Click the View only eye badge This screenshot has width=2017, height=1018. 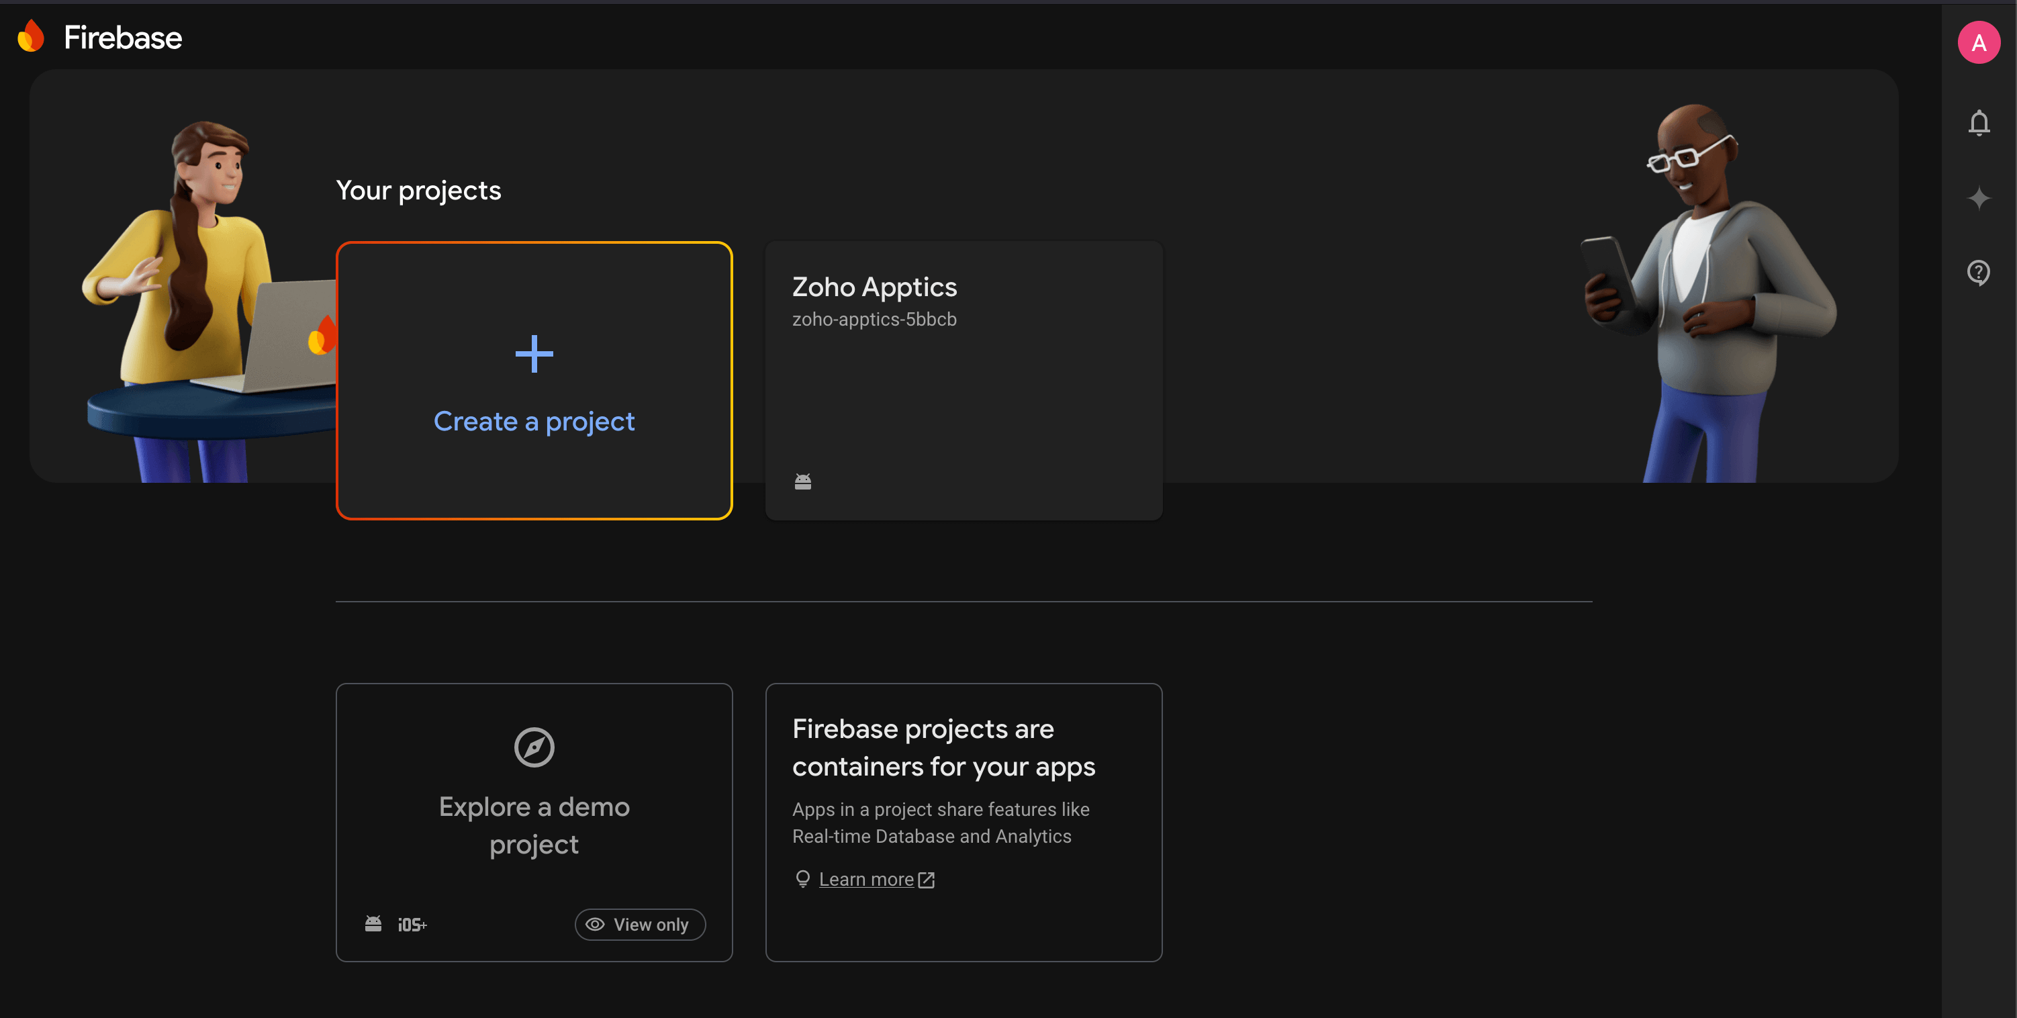640,924
